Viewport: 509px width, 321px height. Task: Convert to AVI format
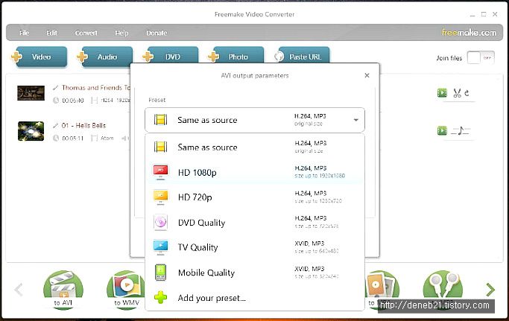[x=63, y=290]
